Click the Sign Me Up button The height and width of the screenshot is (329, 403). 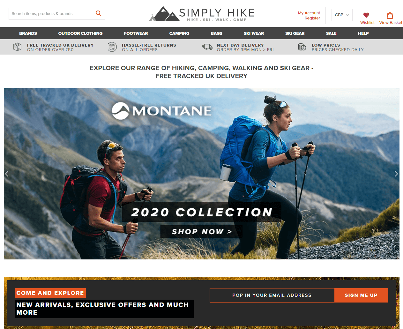[361, 295]
